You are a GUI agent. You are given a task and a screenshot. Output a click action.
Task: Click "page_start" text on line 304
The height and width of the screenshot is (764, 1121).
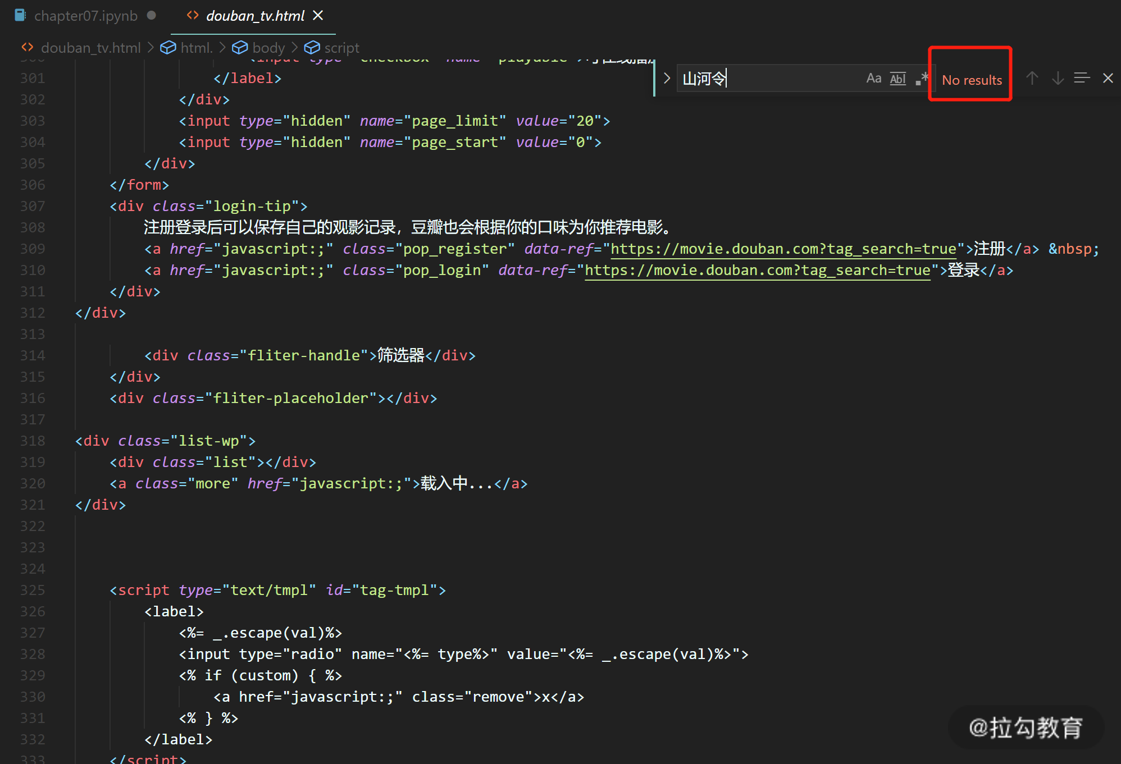tap(455, 142)
